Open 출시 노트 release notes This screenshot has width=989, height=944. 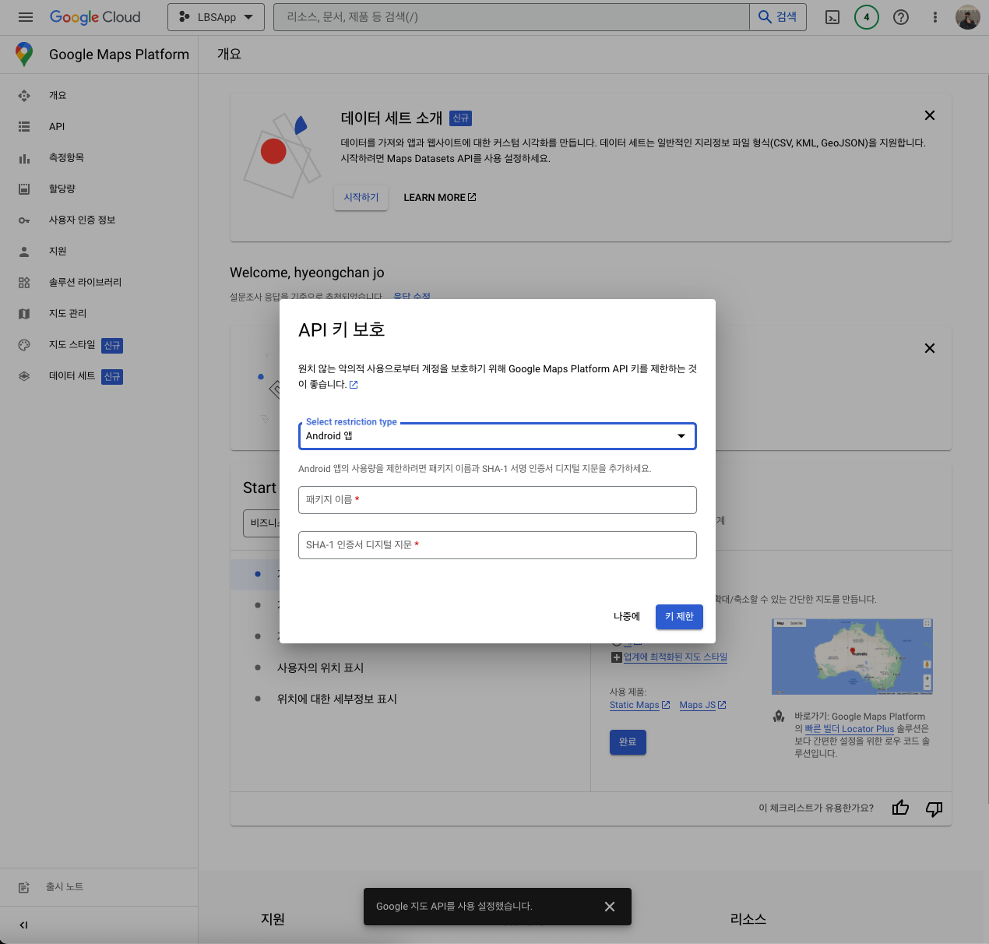(x=99, y=886)
